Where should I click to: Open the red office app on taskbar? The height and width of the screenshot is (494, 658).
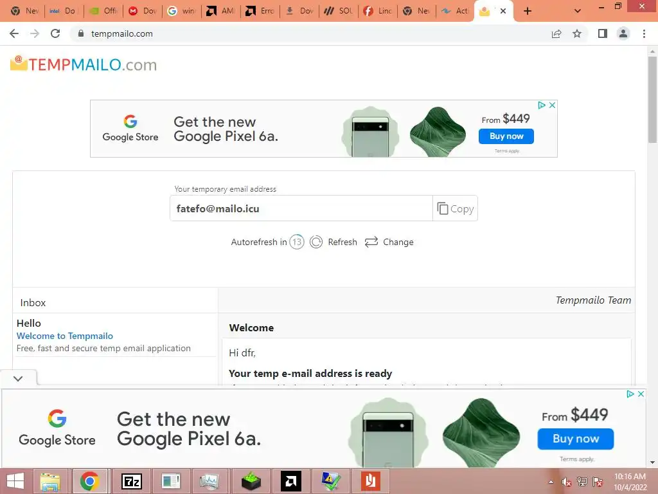[370, 481]
